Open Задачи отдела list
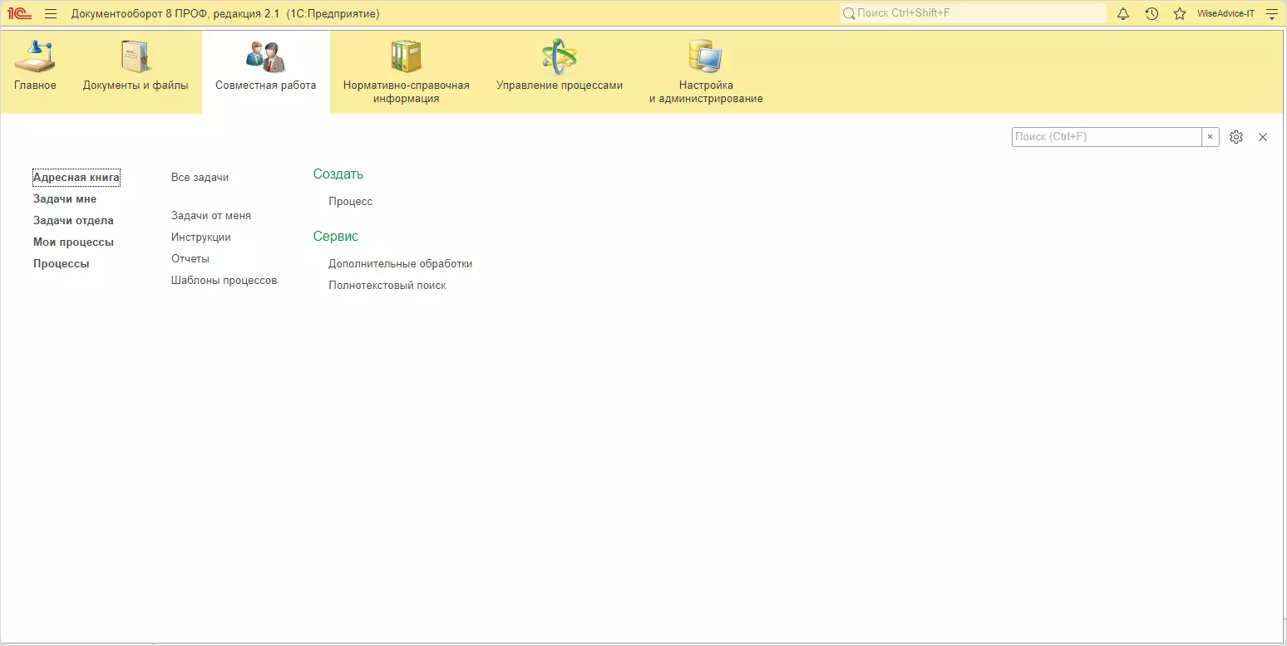The image size is (1287, 646). 73,221
